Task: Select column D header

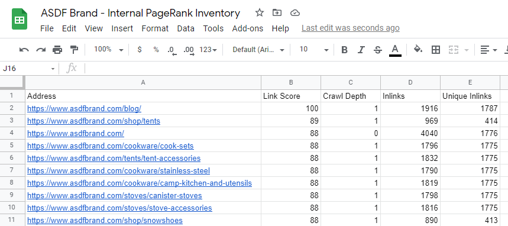Action: click(x=410, y=83)
